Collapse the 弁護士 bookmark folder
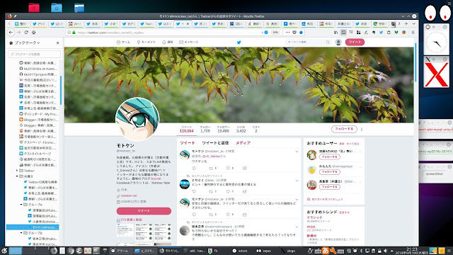The image size is (453, 255). (17, 176)
